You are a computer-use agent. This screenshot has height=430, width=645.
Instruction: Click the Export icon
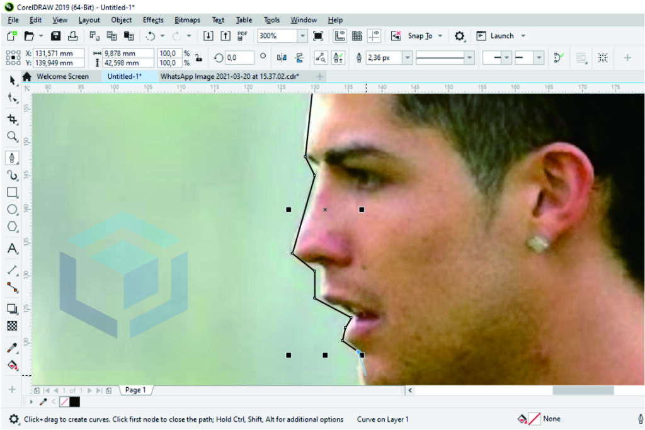(x=225, y=36)
